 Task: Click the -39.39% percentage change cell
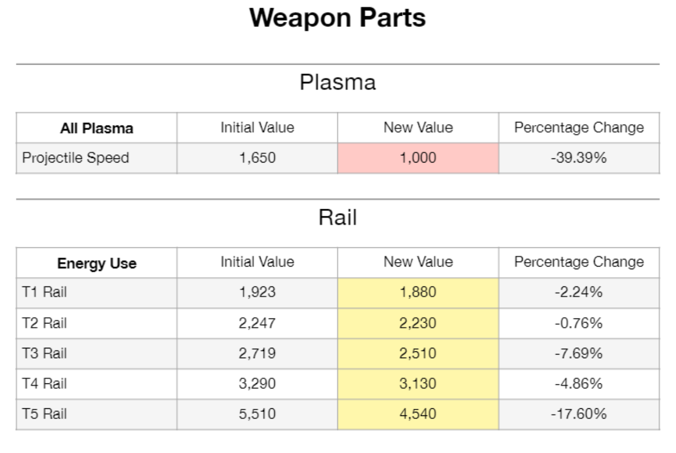[x=578, y=158]
